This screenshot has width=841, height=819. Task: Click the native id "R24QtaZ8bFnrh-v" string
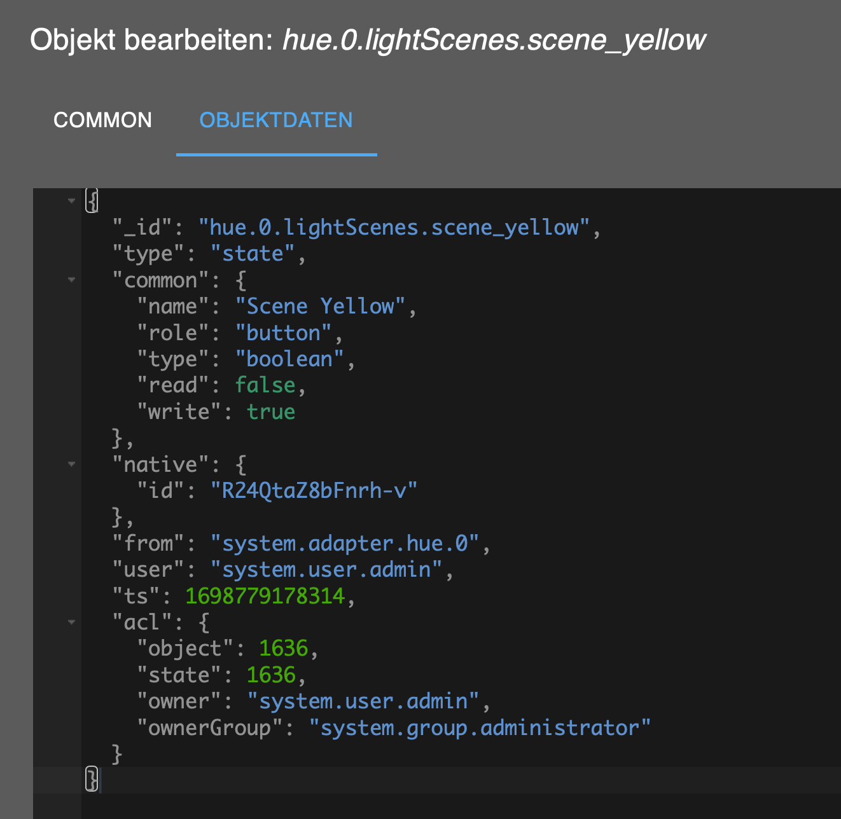coord(314,490)
